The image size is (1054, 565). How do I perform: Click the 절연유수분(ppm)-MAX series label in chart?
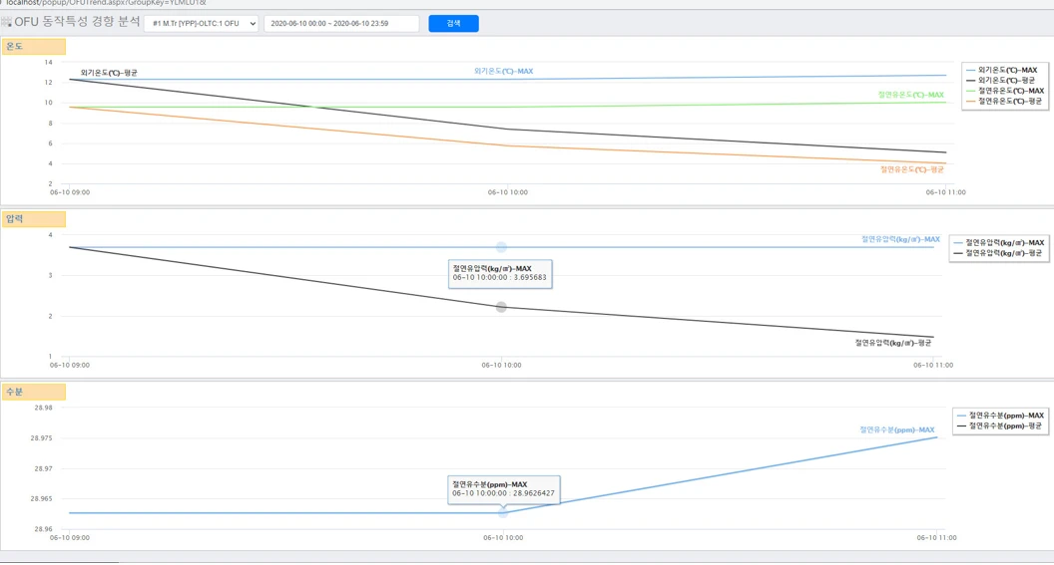pos(897,430)
